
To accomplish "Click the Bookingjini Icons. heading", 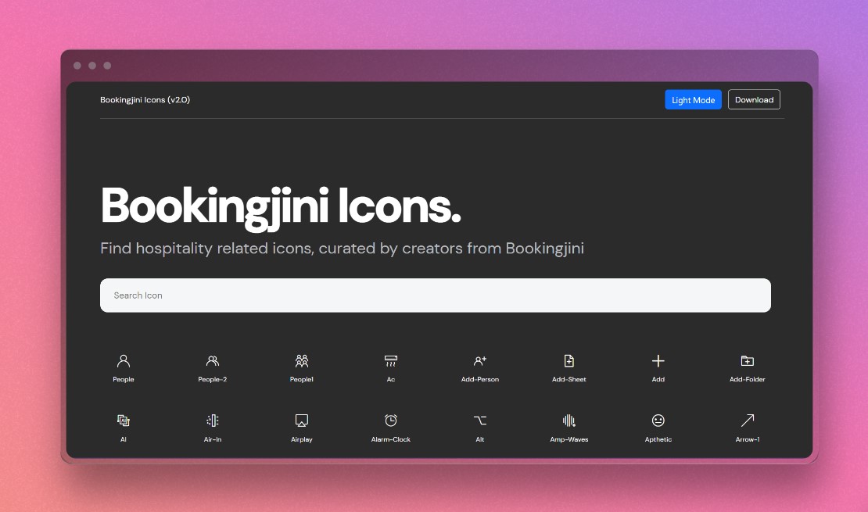I will click(281, 208).
